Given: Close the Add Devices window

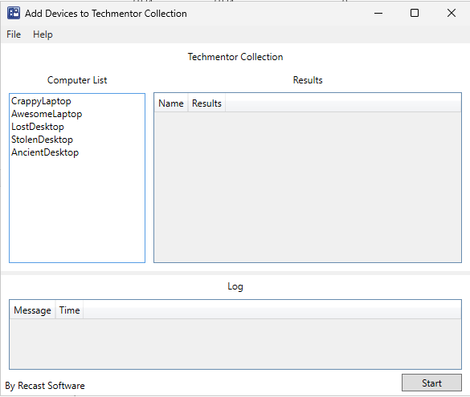Looking at the screenshot, I should tap(451, 13).
